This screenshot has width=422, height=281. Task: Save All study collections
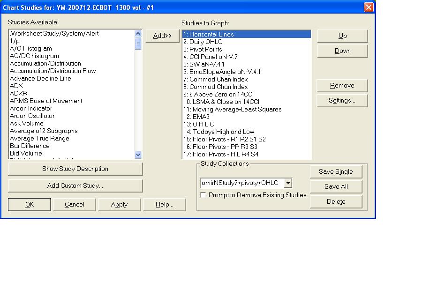pyautogui.click(x=336, y=187)
